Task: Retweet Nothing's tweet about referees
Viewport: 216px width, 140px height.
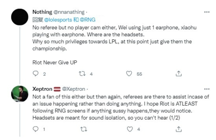Action: pyautogui.click(x=82, y=74)
